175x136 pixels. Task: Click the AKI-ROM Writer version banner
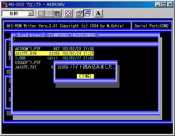tap(65, 26)
